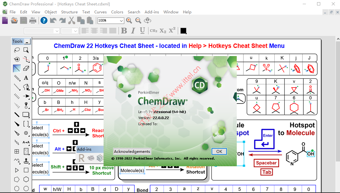
Task: Select the Cyclopropane ring tool
Action: point(17,170)
